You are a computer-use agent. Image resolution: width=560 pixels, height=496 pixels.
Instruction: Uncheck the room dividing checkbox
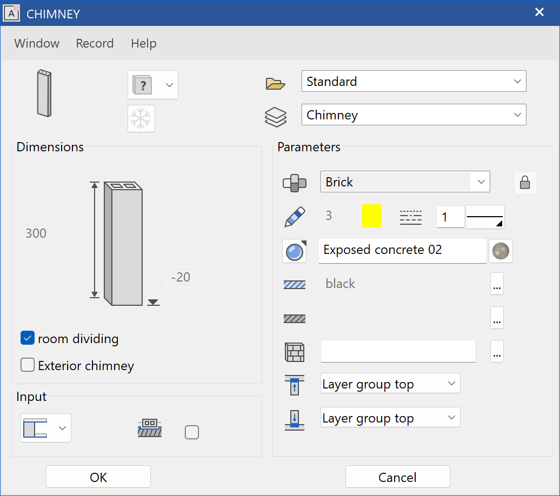click(x=28, y=338)
